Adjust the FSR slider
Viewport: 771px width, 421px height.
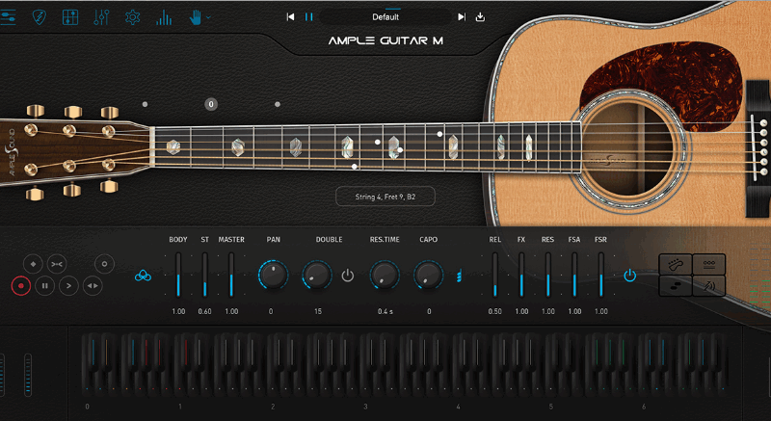pos(600,276)
